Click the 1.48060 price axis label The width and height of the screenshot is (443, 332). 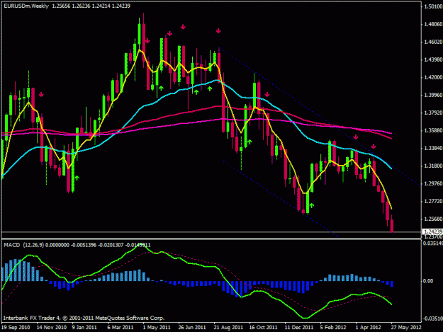tap(433, 24)
